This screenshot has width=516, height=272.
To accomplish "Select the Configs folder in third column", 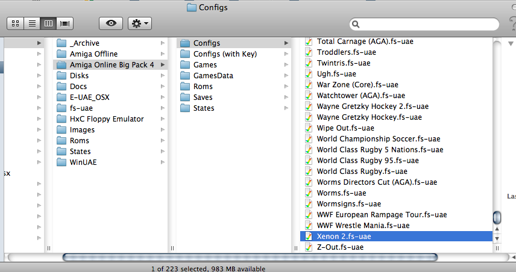I will [x=234, y=43].
